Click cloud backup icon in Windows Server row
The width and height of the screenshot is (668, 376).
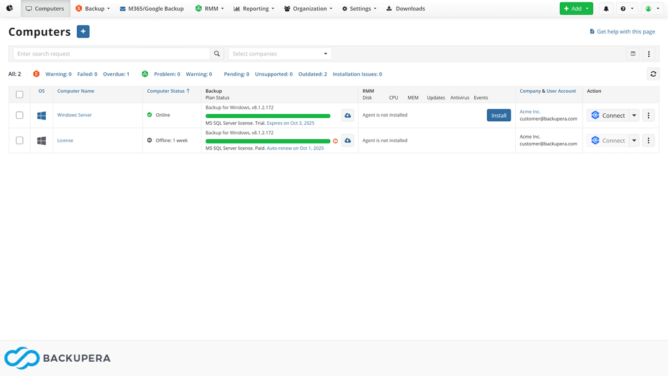click(x=348, y=115)
